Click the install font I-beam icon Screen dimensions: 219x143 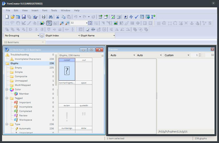(153, 17)
